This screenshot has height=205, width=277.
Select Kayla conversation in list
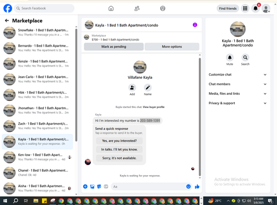point(37,141)
